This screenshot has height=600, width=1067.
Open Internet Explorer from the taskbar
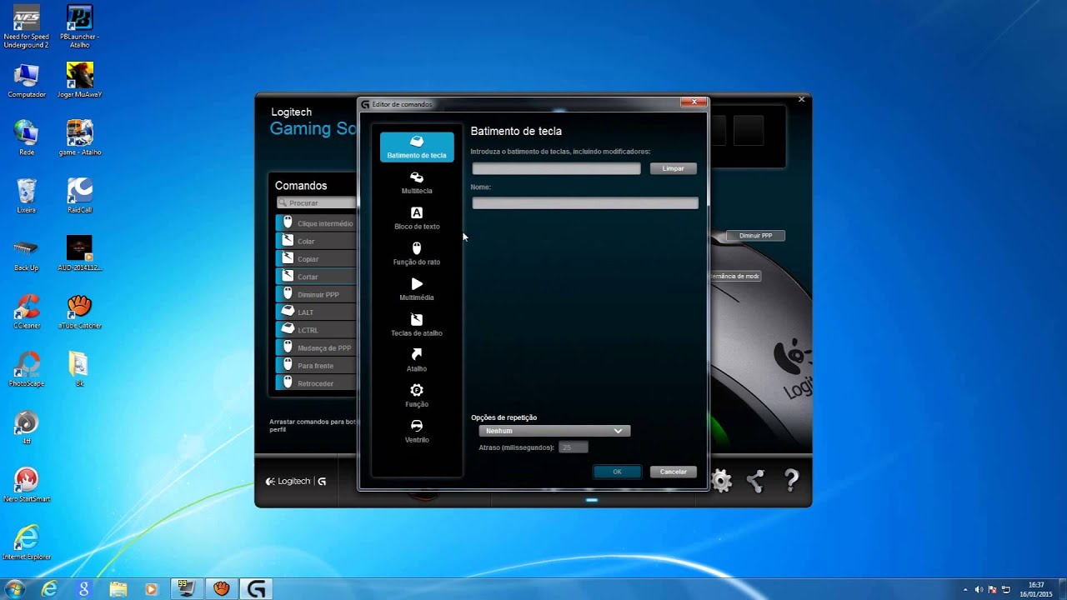click(x=49, y=589)
